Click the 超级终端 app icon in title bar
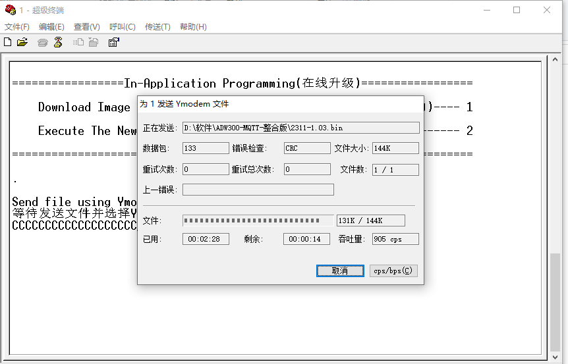 point(9,10)
